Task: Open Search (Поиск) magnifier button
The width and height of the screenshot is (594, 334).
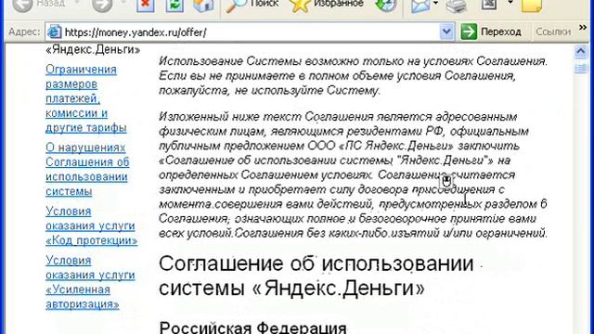Action: 252,5
